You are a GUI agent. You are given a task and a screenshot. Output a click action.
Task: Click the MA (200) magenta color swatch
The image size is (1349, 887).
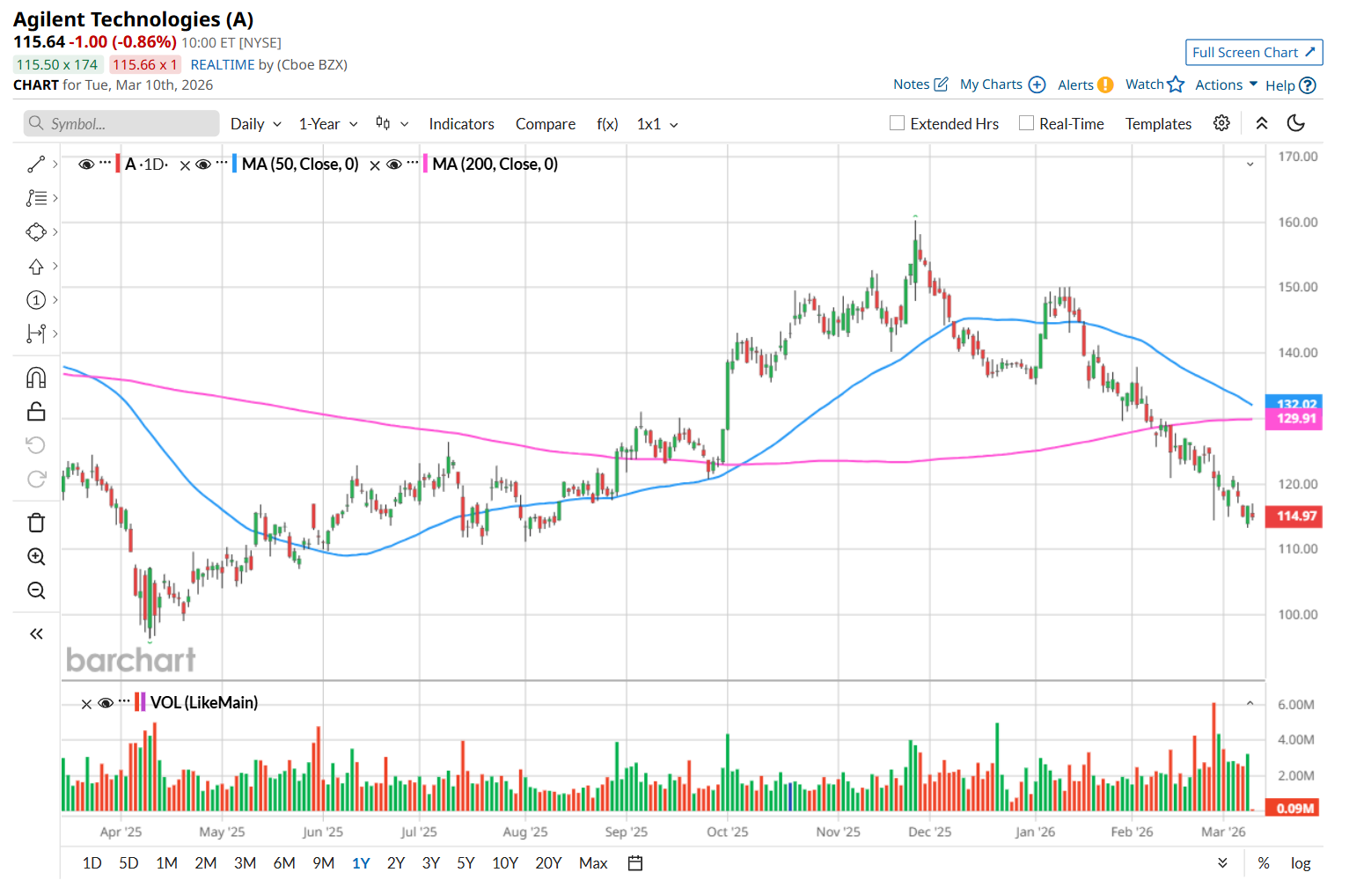[x=426, y=164]
